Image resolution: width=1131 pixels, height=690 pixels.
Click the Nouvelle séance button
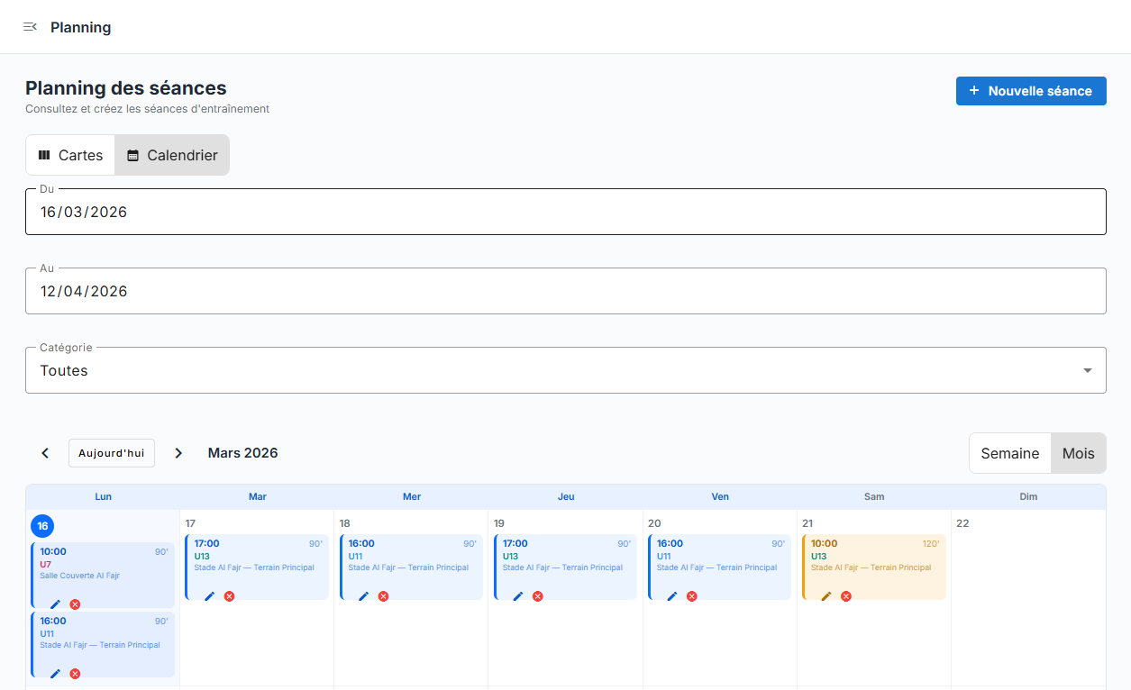click(1030, 91)
